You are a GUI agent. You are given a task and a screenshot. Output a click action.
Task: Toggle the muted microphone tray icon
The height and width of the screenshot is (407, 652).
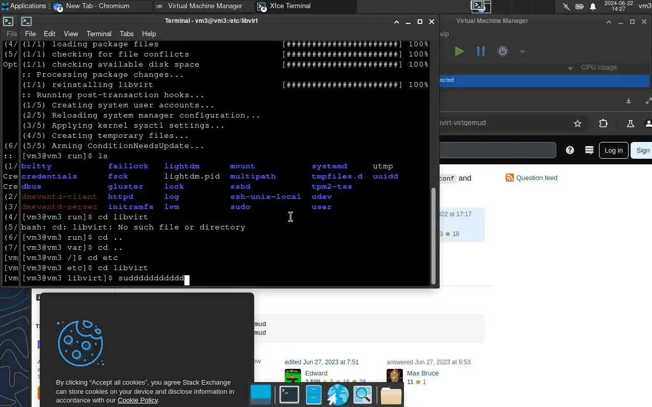click(x=566, y=7)
